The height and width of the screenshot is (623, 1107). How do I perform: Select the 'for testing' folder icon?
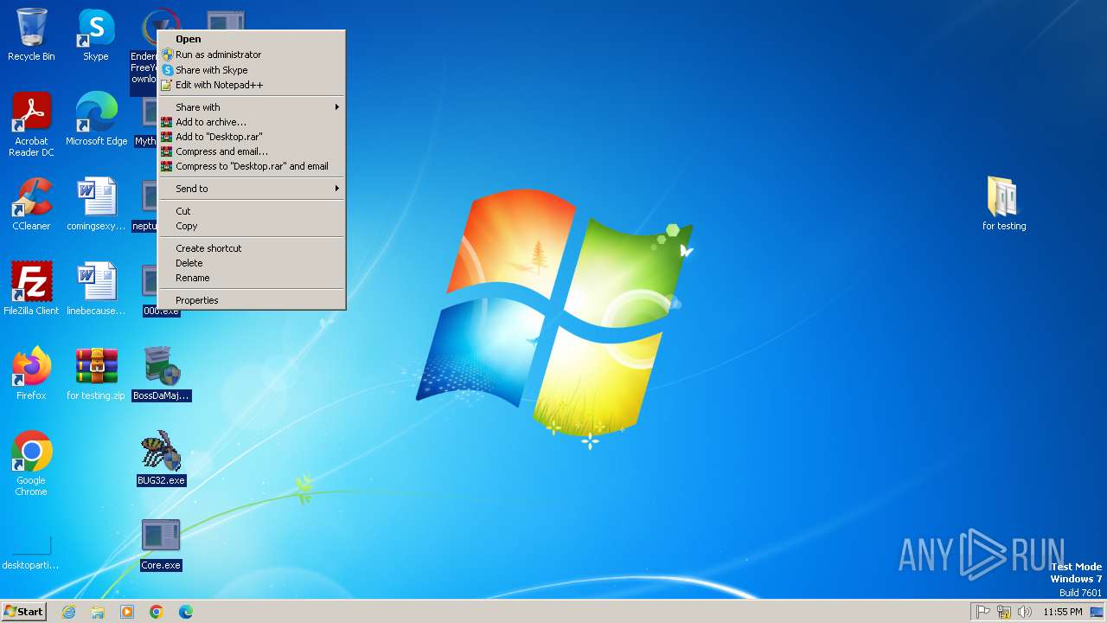tap(1004, 204)
